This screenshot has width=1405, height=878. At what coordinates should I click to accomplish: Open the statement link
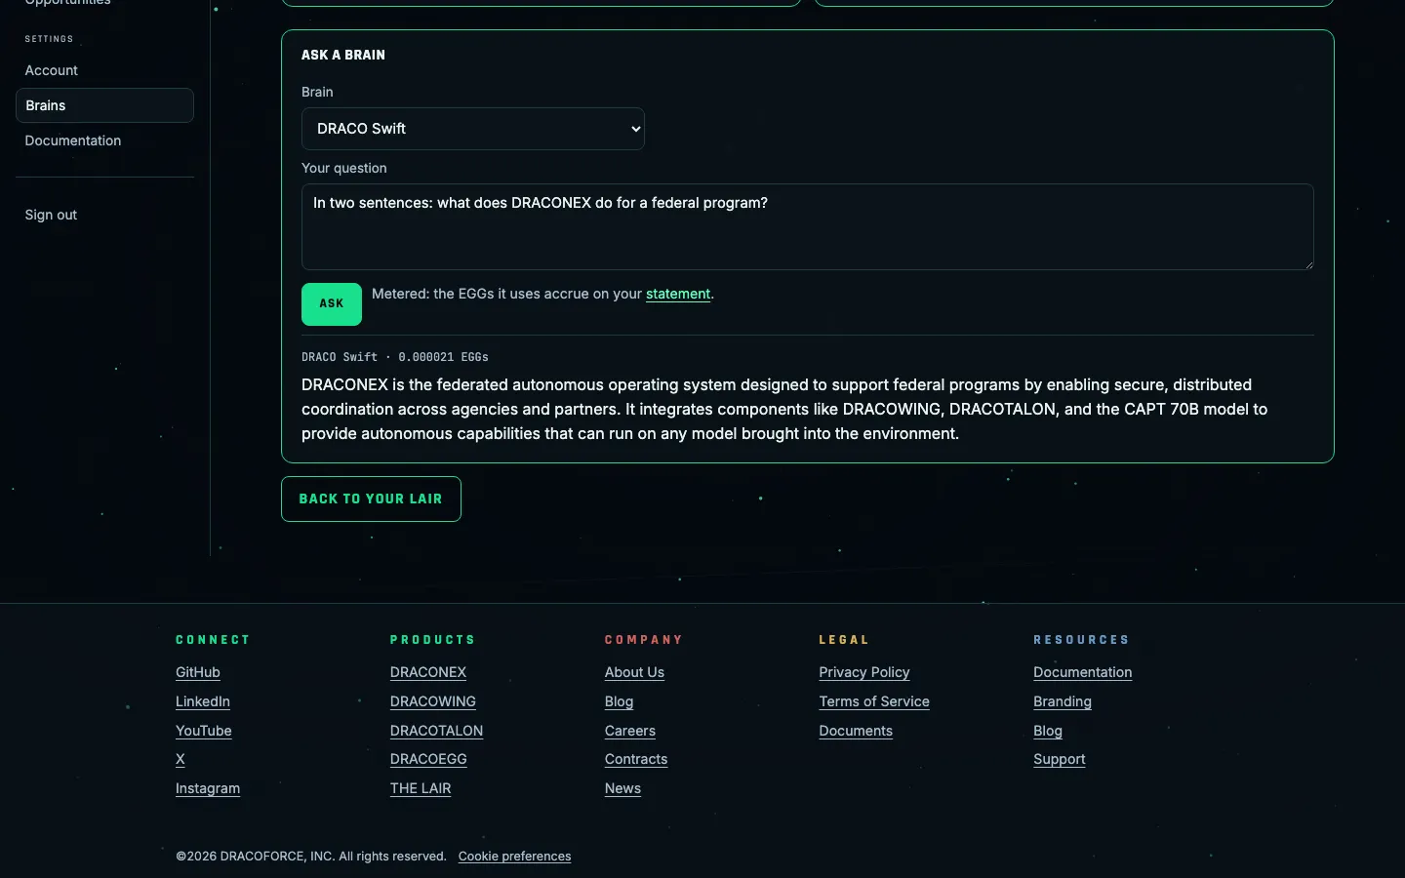point(678,294)
